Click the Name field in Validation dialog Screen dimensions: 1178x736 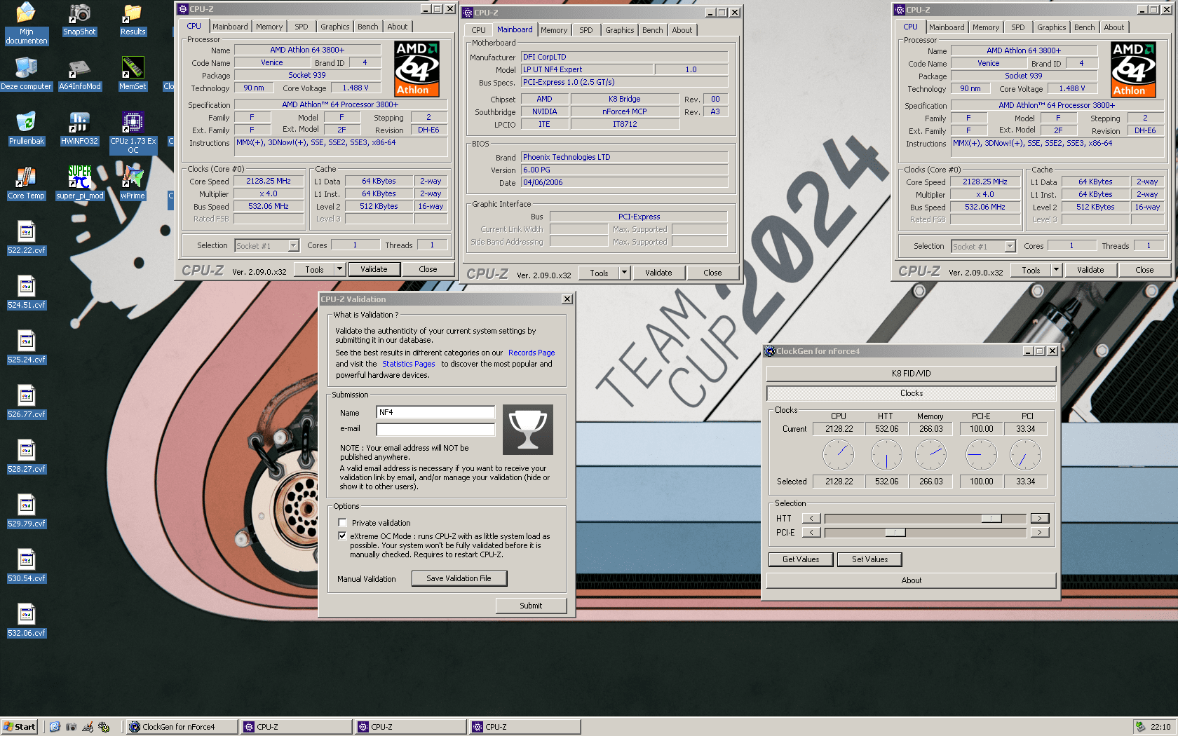coord(435,412)
